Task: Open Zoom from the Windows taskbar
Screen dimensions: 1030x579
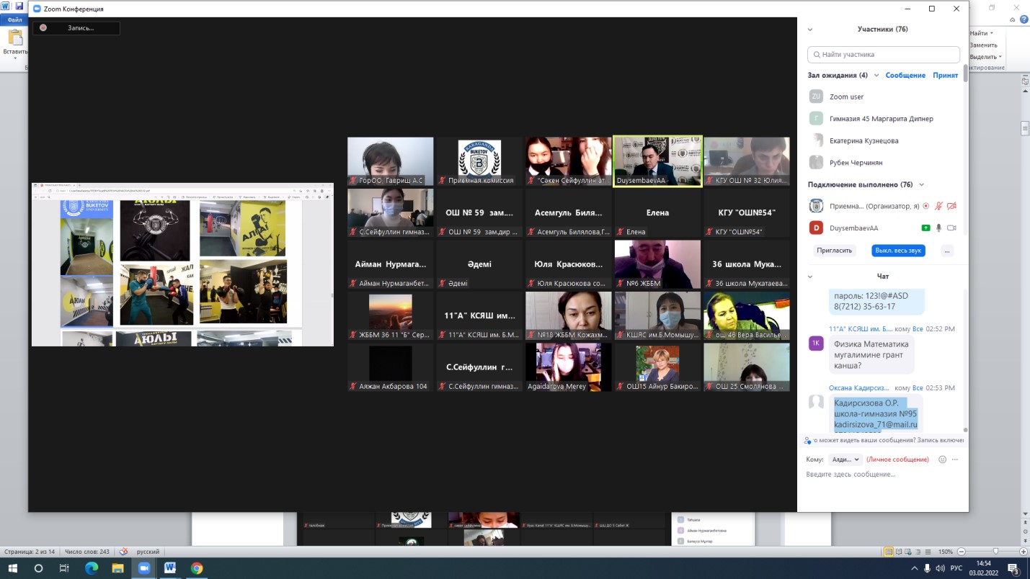Action: coord(143,568)
